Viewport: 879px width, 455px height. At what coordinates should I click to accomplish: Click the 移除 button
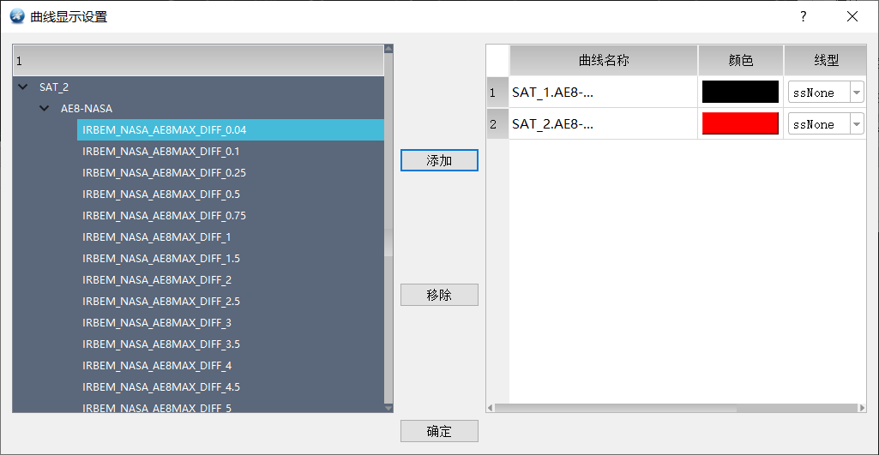439,295
